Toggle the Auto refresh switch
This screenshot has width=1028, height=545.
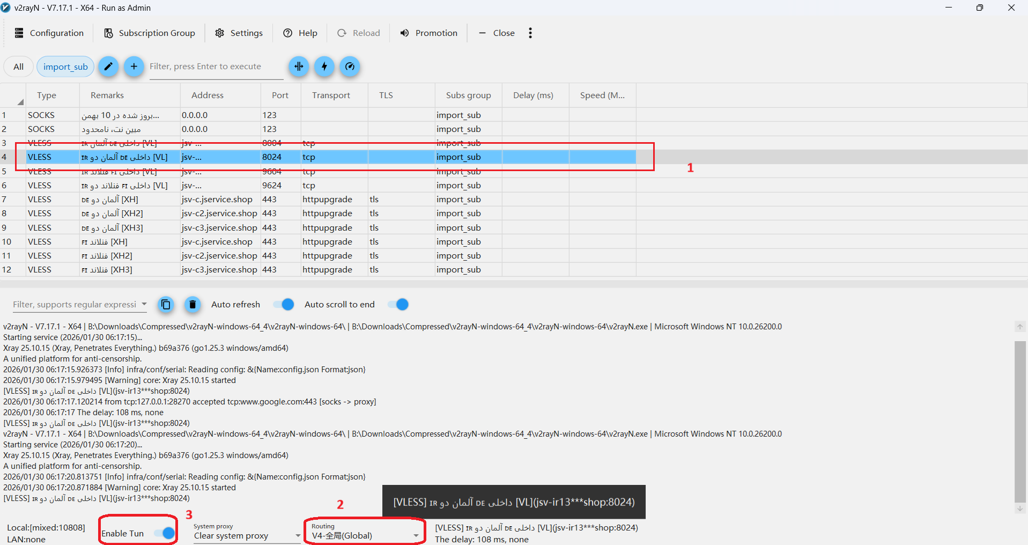click(284, 305)
